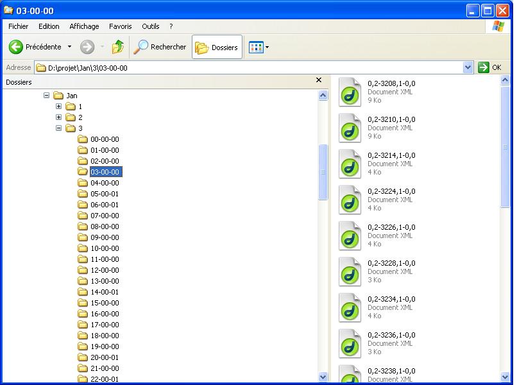Select file 0,2-3226,1-0,0 XML icon
This screenshot has width=517, height=385.
[x=350, y=236]
